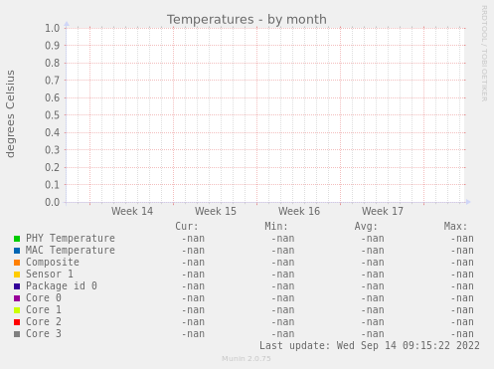Click the 'Munin 2.0.75' footer text
The height and width of the screenshot is (369, 494).
(x=247, y=359)
